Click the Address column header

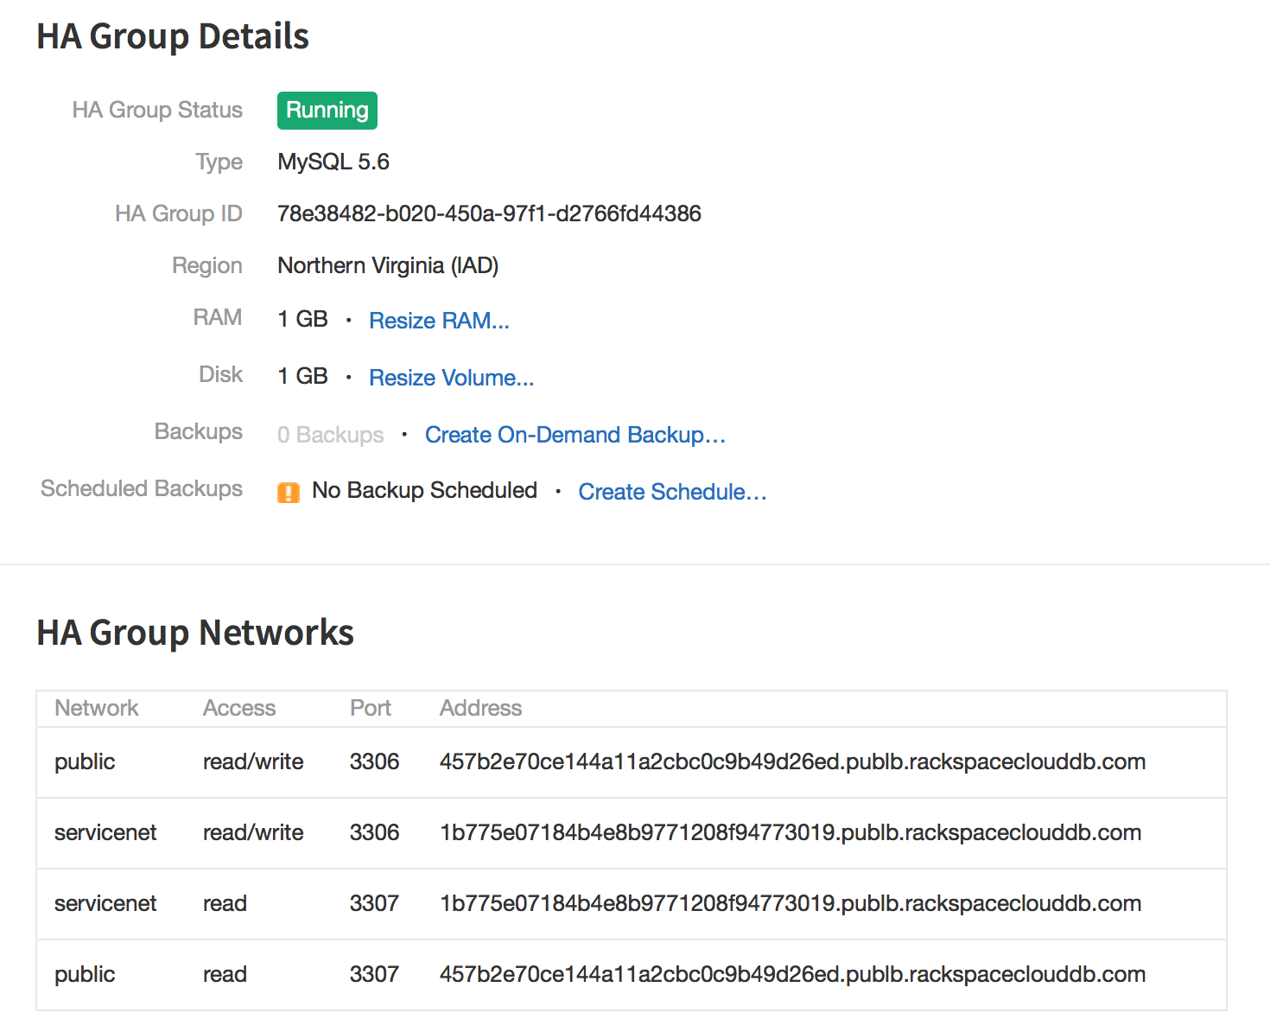(480, 708)
